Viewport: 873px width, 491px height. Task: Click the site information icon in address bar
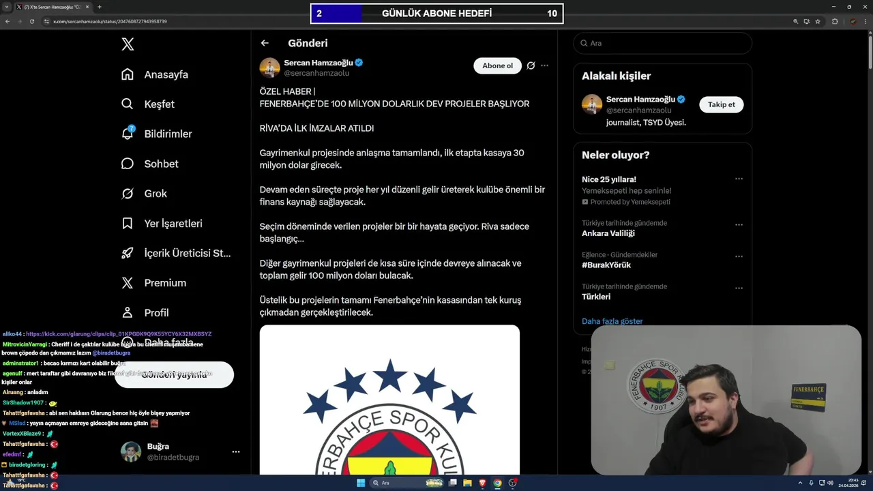tap(46, 21)
